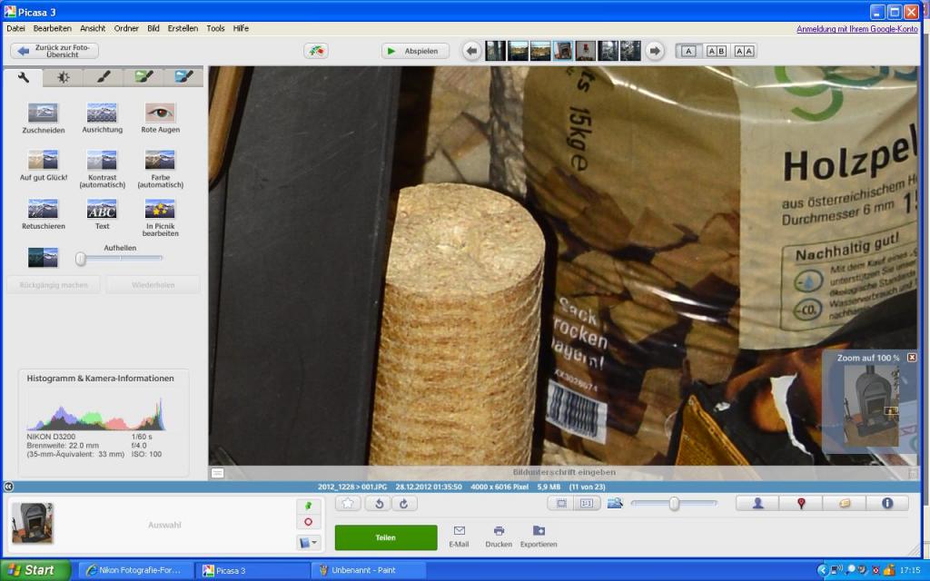
Task: Click the green Teilen button
Action: tap(385, 537)
